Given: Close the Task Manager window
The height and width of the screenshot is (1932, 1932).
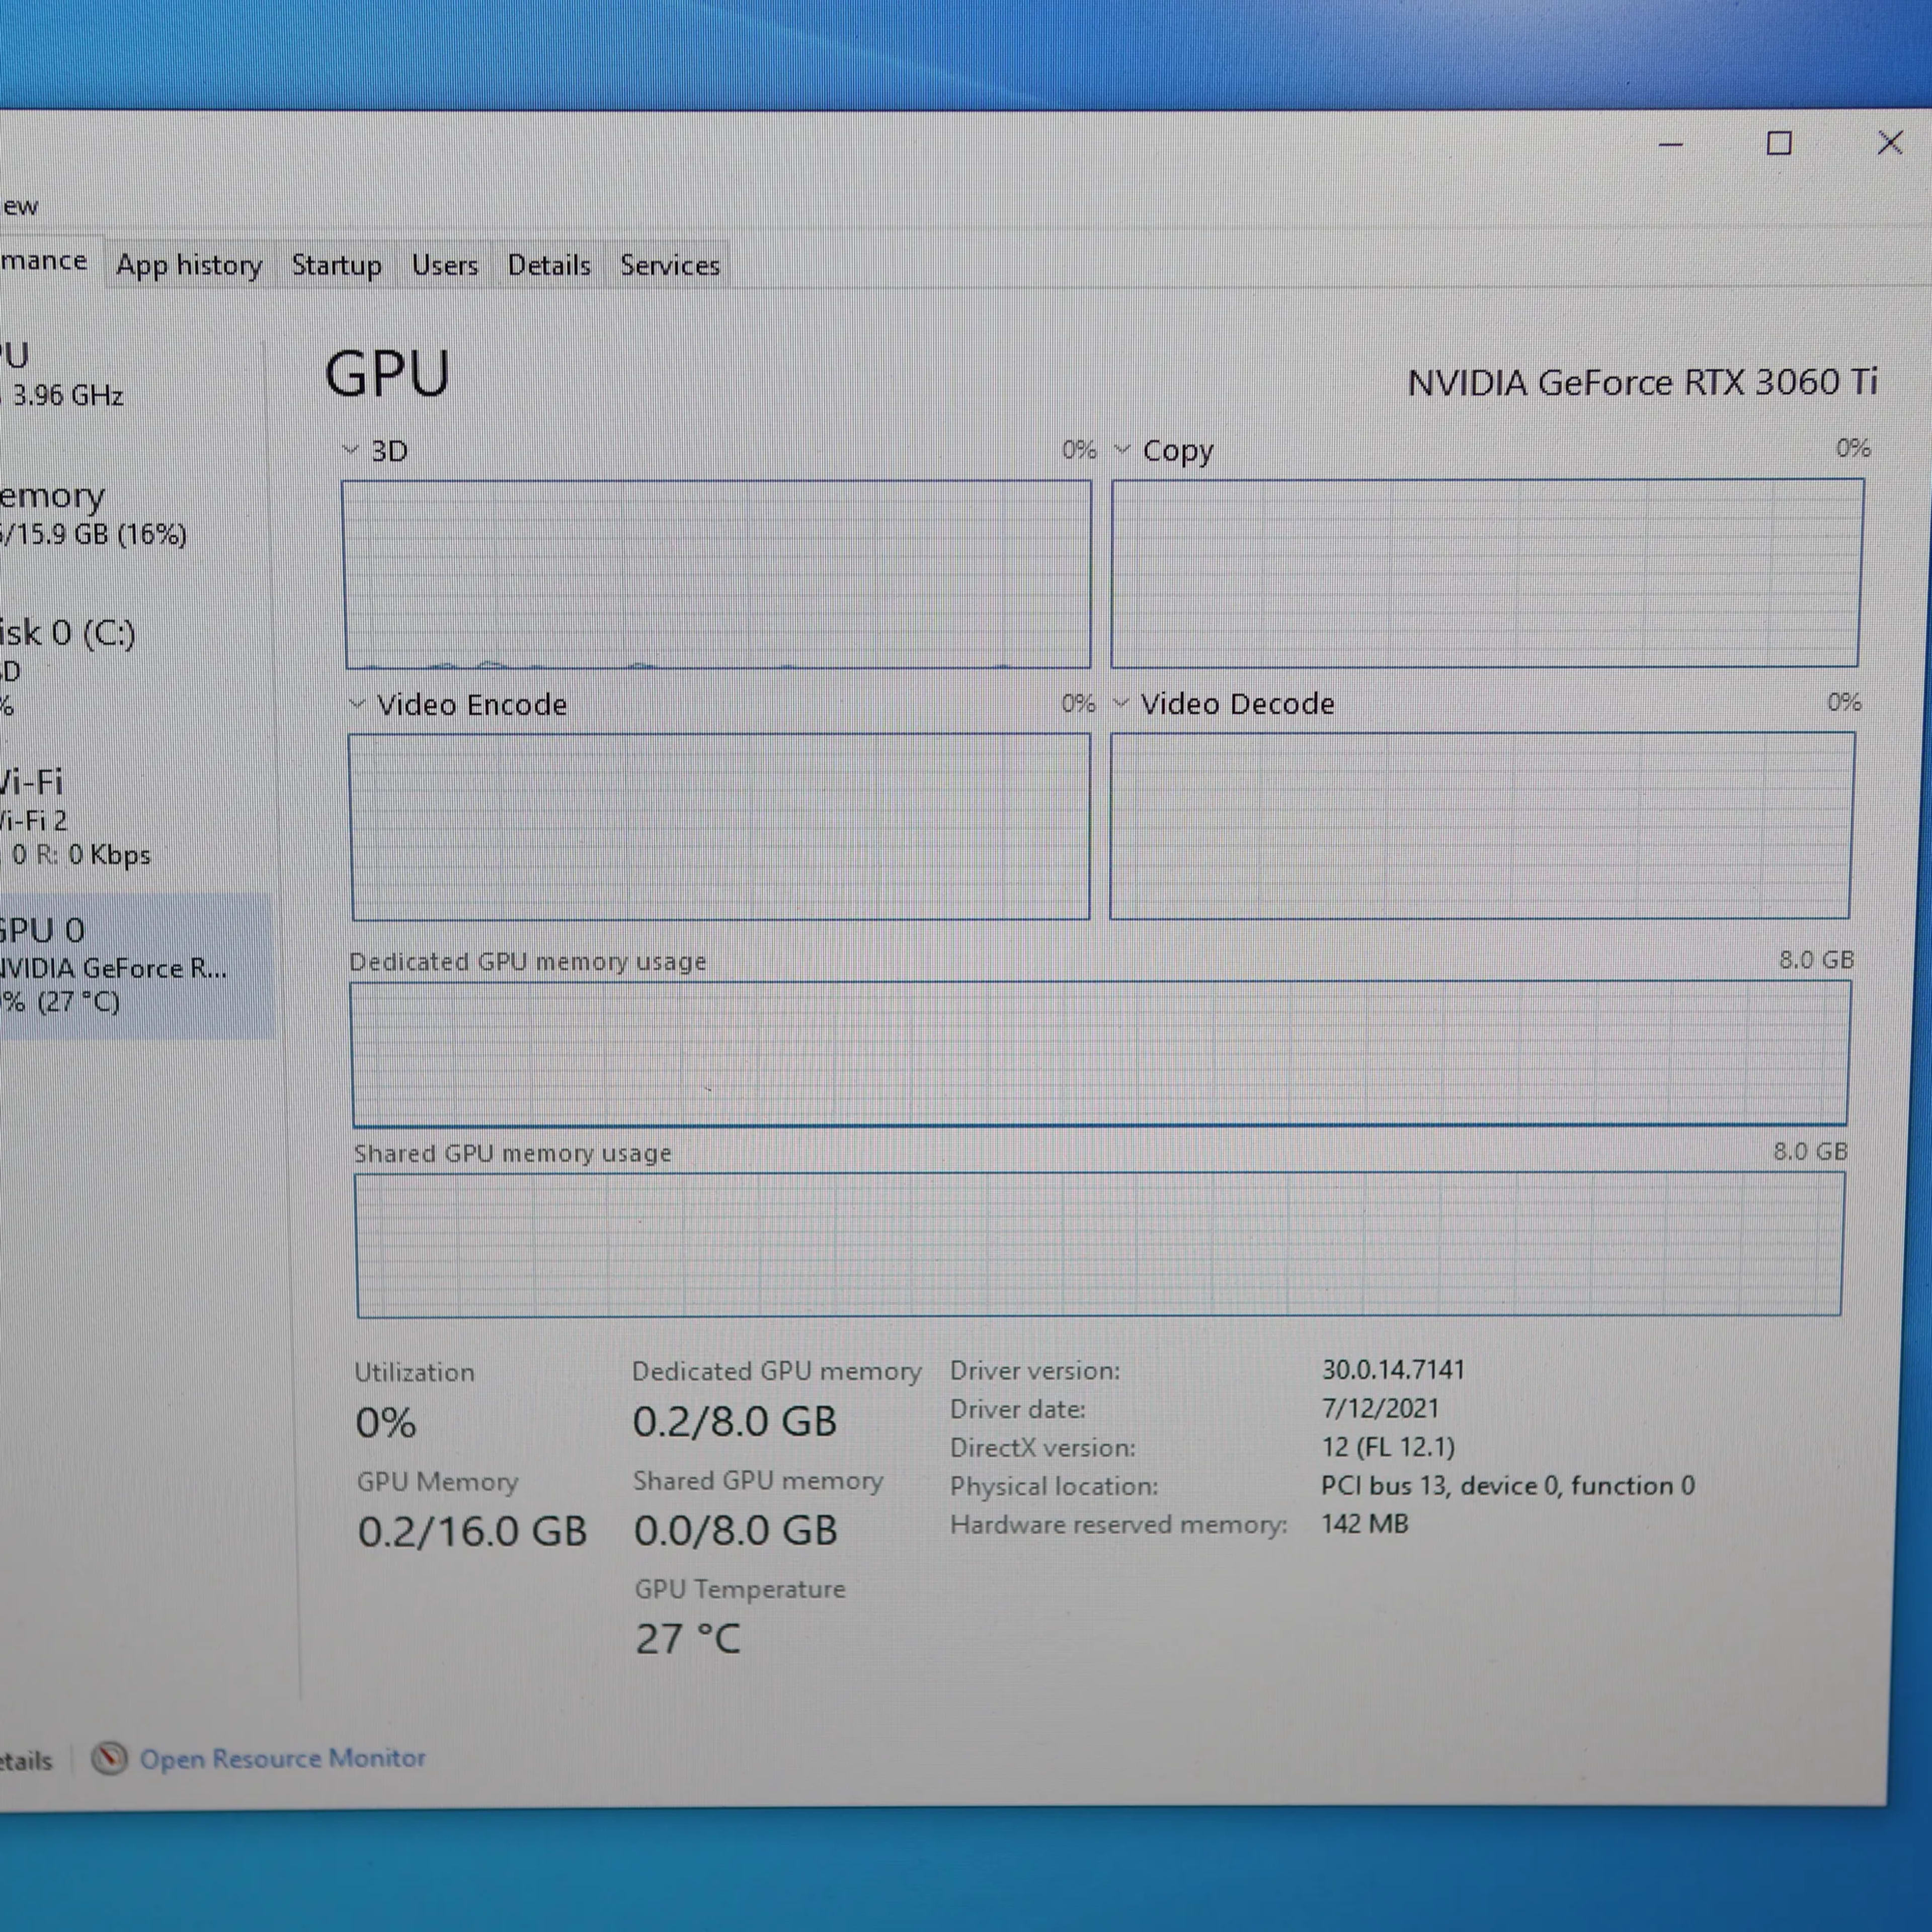Looking at the screenshot, I should pyautogui.click(x=1890, y=143).
